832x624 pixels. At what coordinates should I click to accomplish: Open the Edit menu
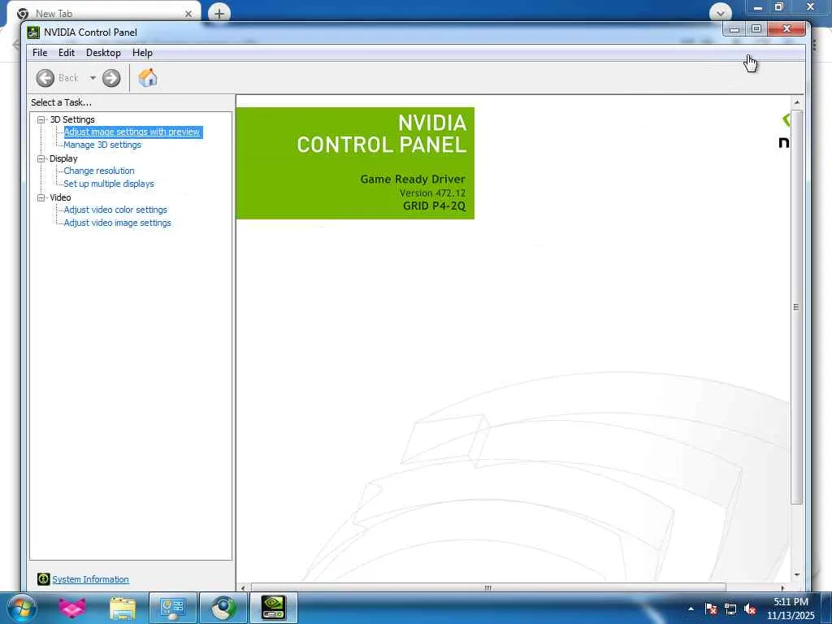[67, 53]
